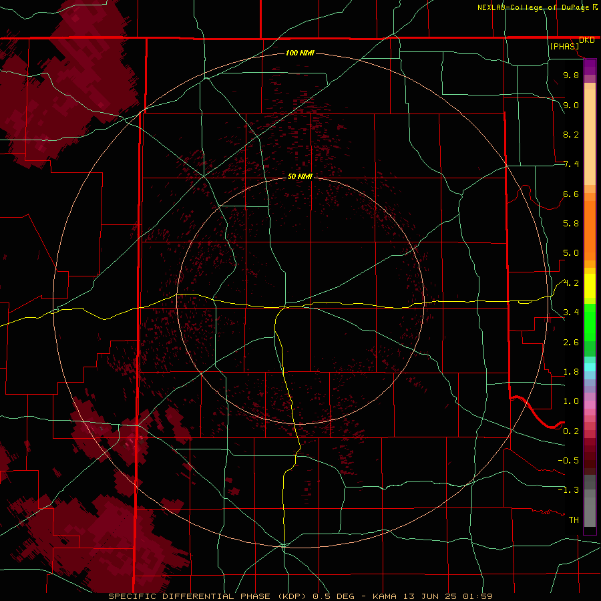This screenshot has height=601, width=601.
Task: Click the 5.0 scale value
Action: click(571, 253)
